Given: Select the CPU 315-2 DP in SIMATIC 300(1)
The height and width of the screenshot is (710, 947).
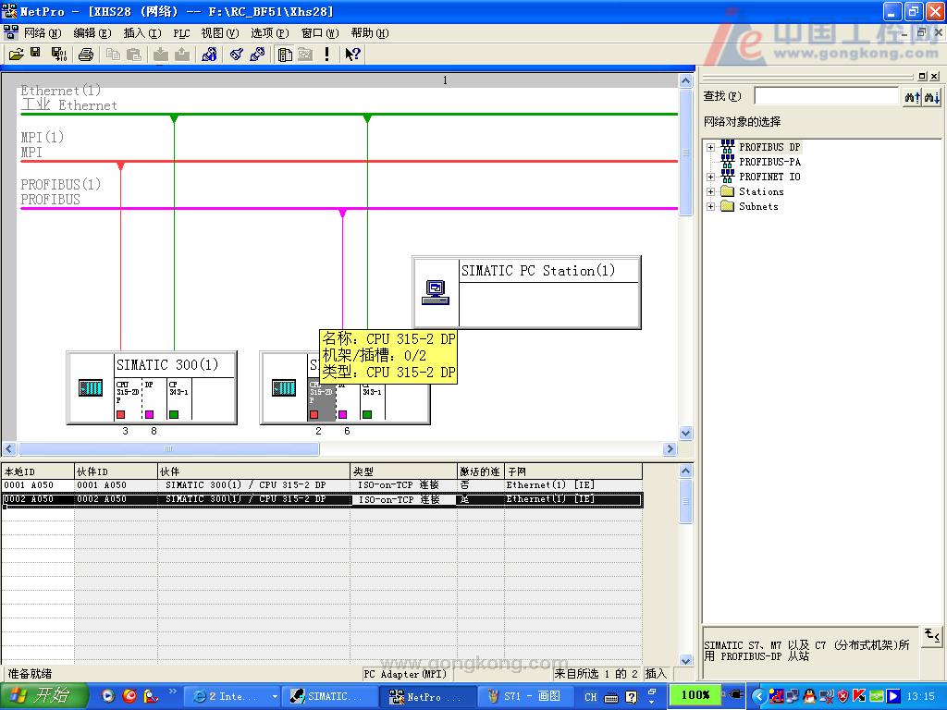Looking at the screenshot, I should [128, 399].
